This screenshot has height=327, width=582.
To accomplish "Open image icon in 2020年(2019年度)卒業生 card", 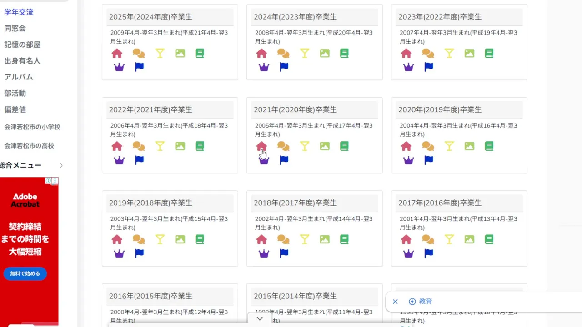I will (469, 146).
